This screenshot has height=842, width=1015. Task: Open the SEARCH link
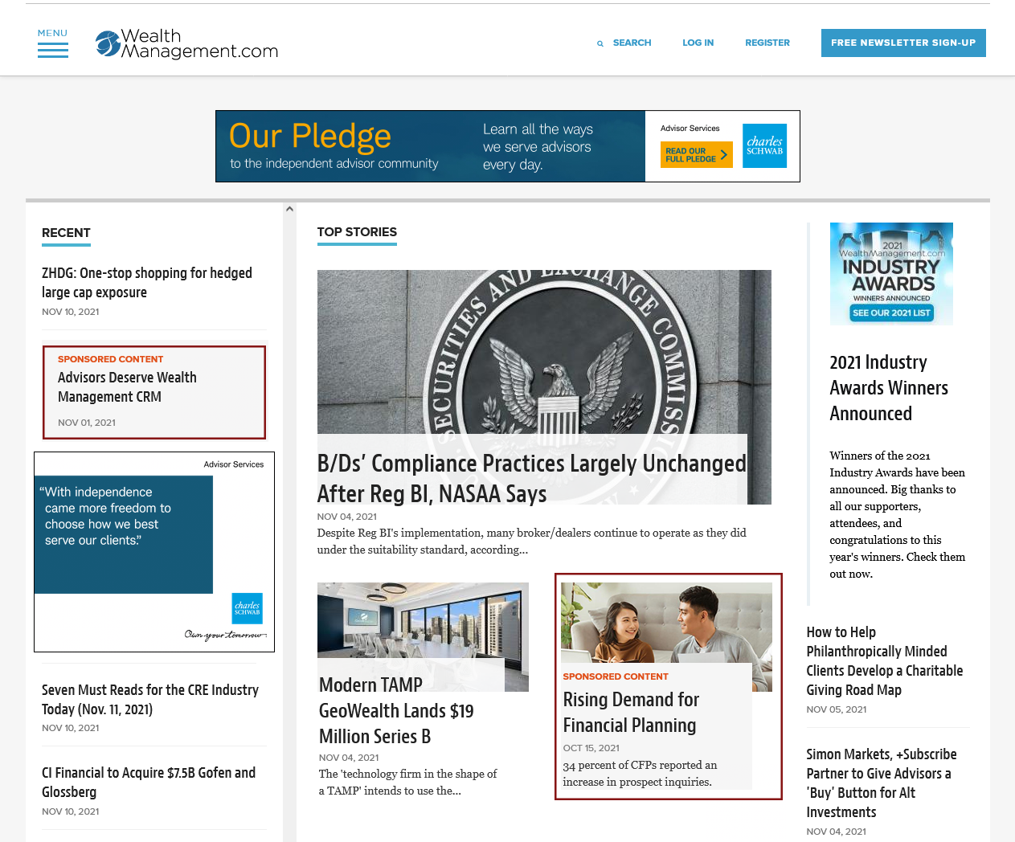[632, 43]
